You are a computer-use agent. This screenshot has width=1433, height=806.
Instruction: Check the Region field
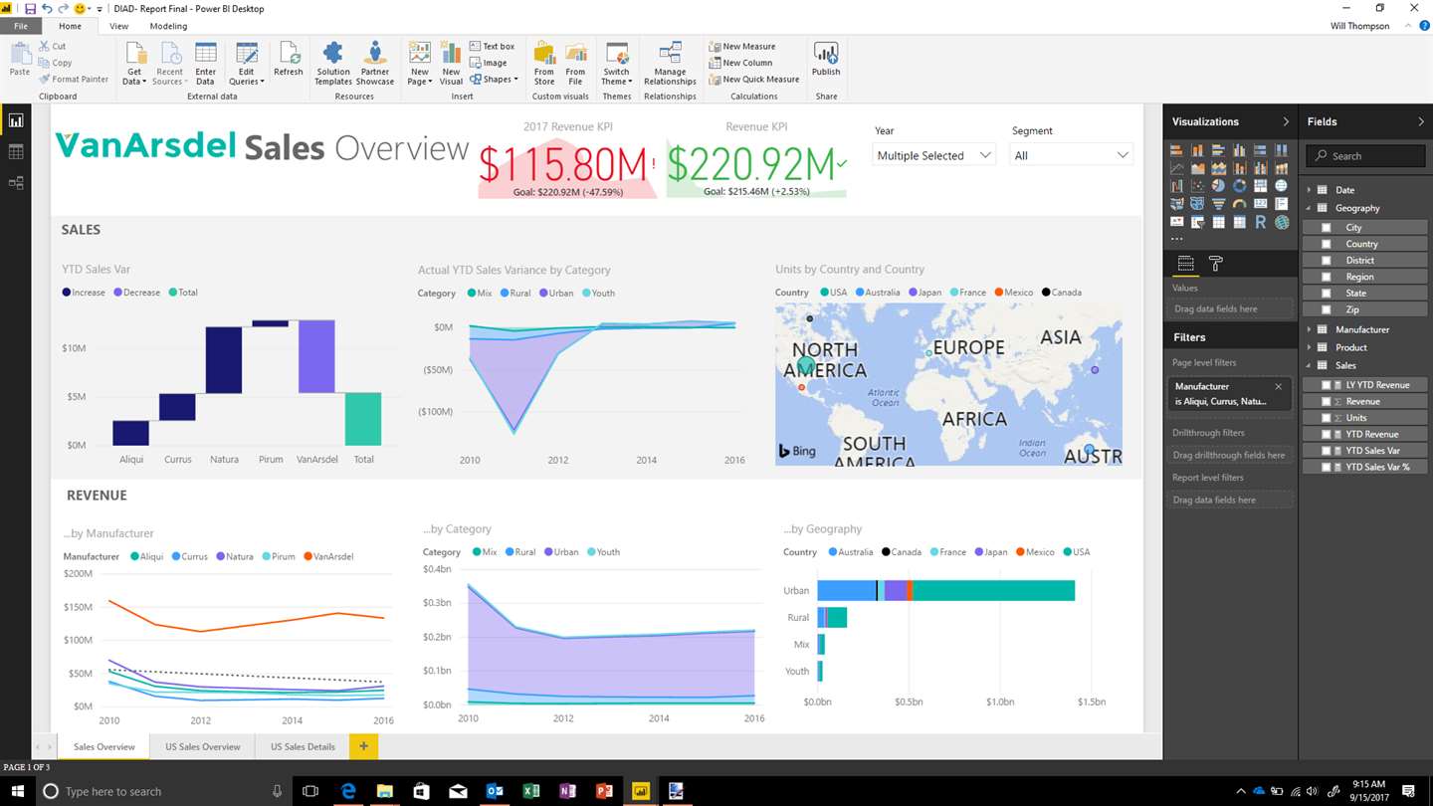(1327, 277)
